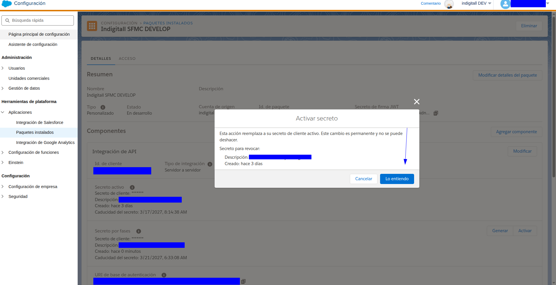Screen dimensions: 556x285
Task: Expand the Usuarios tree item
Action: (3, 68)
